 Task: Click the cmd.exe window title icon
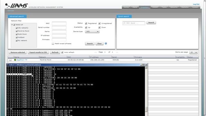(x=8, y=65)
